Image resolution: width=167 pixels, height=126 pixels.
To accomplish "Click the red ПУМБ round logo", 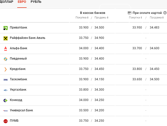I will coord(6,121).
